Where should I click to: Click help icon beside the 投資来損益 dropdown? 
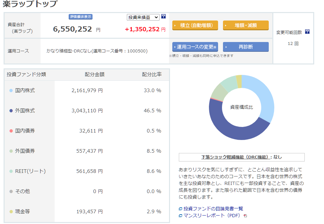(x=163, y=17)
